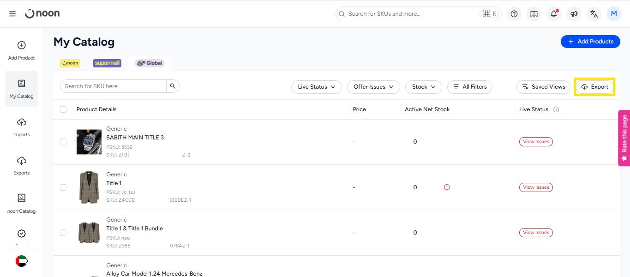Click the help question mark icon
This screenshot has width=630, height=277.
tap(514, 14)
